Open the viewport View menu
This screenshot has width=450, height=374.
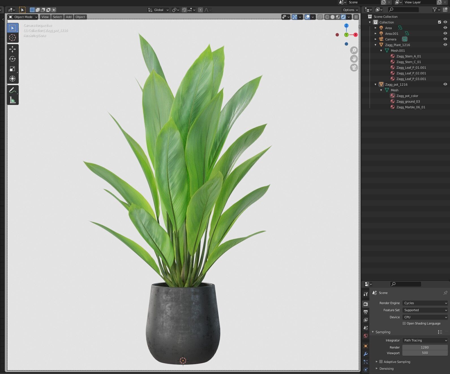(x=45, y=17)
